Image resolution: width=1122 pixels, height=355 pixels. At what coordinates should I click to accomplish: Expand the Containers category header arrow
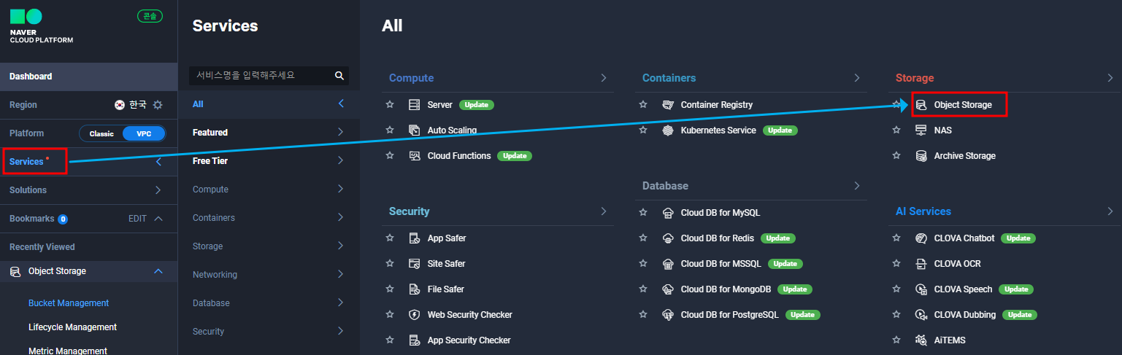tap(857, 78)
